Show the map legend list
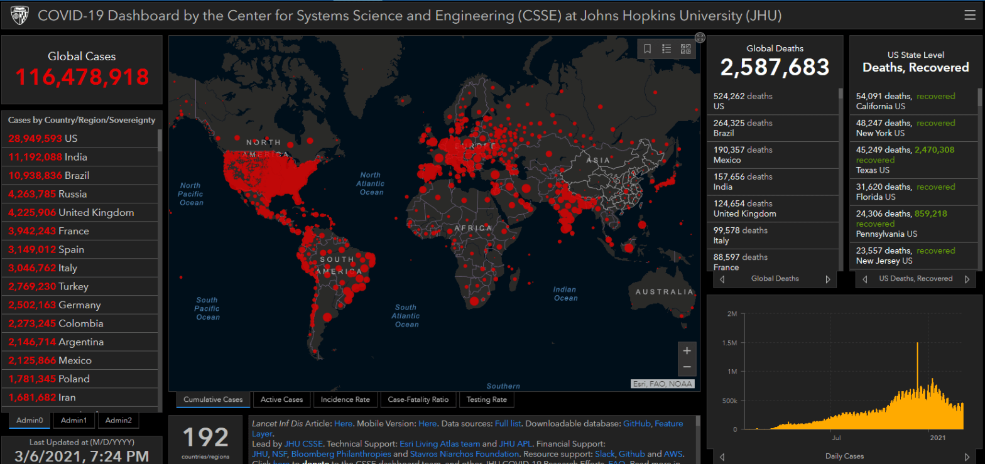The height and width of the screenshot is (464, 985). point(667,48)
